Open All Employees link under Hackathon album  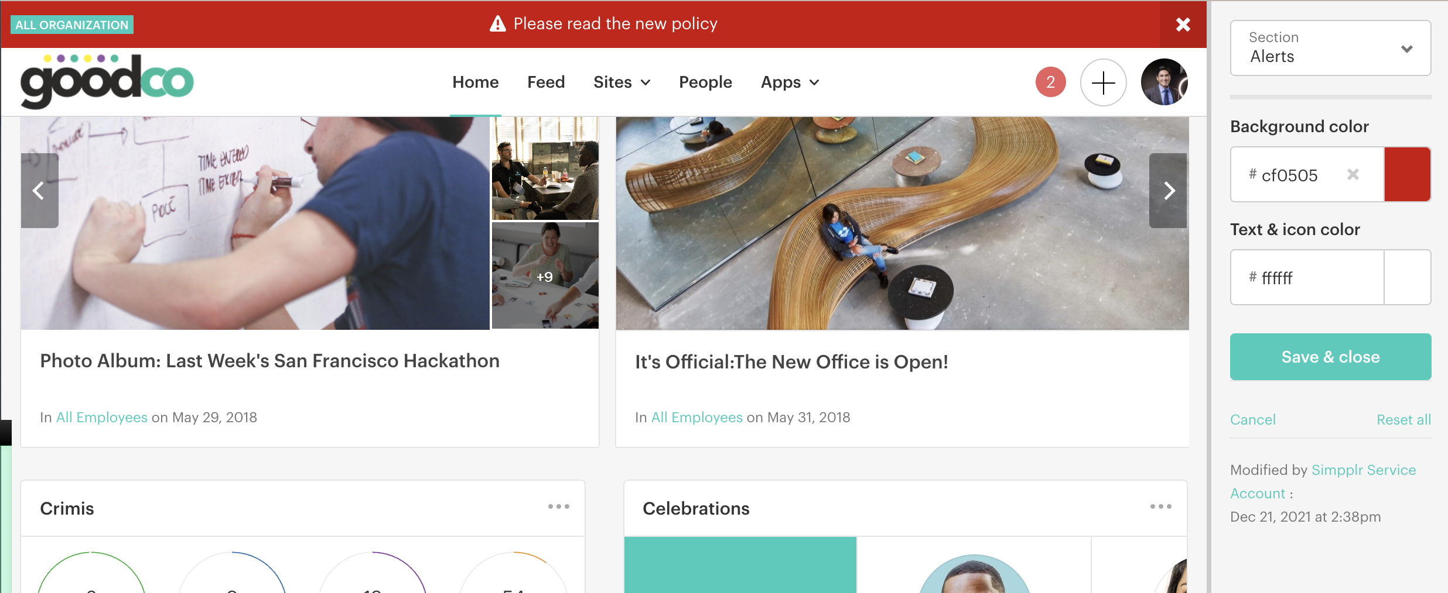pos(102,418)
